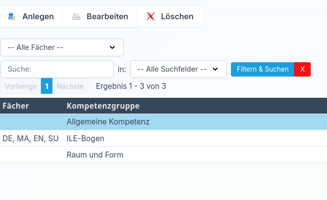Click the red Löschen X icon
This screenshot has height=200, width=327.
point(151,16)
